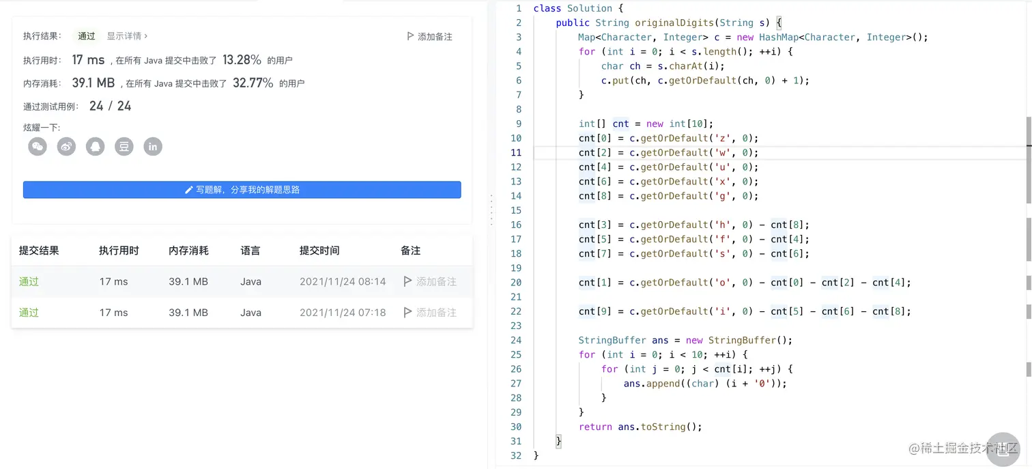Viewport: 1032px width, 469px height.
Task: Click the 'int[] cnt = new int[10];' line
Action: 646,124
